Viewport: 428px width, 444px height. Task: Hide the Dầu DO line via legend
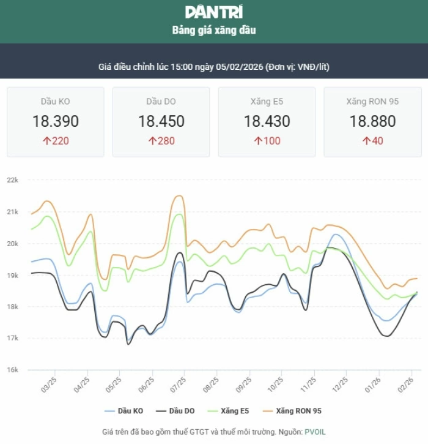175,411
